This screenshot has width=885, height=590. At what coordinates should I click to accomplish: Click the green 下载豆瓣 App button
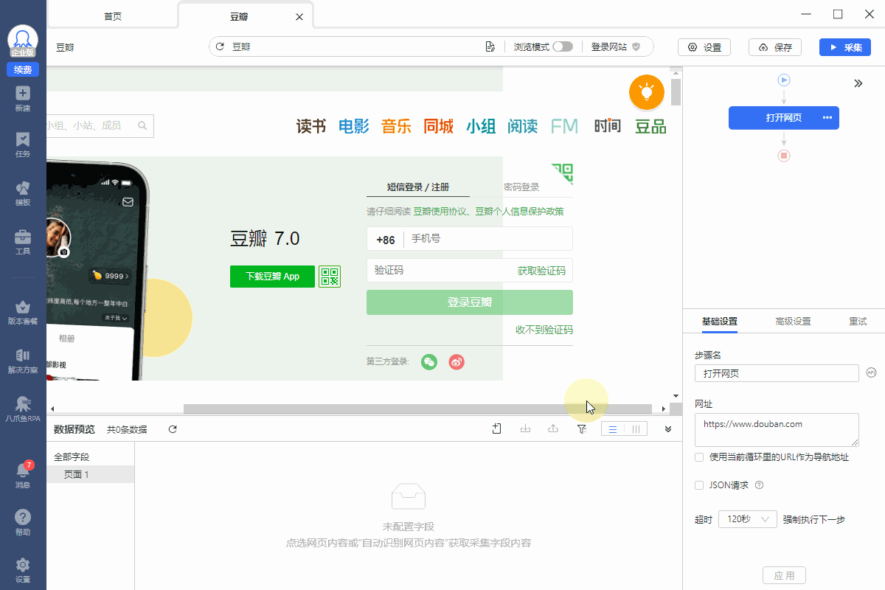pos(272,277)
